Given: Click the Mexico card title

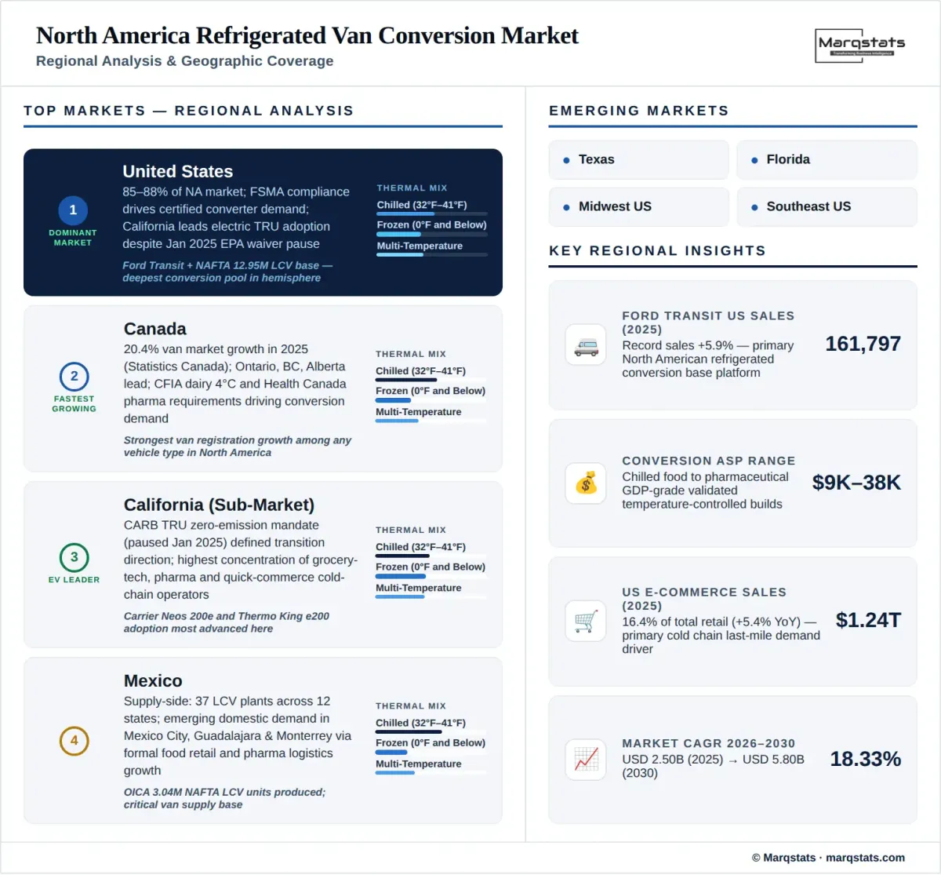Looking at the screenshot, I should (153, 681).
